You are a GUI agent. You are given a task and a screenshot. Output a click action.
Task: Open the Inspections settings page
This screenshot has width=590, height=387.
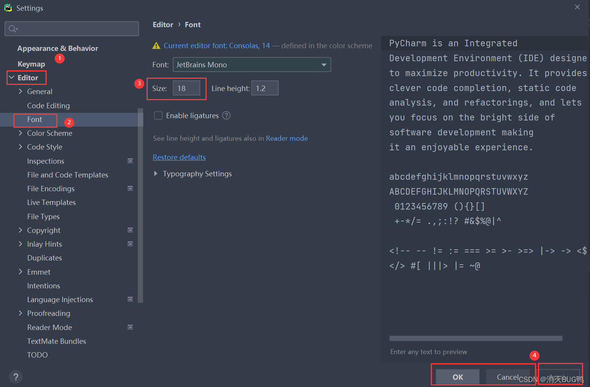coord(46,161)
